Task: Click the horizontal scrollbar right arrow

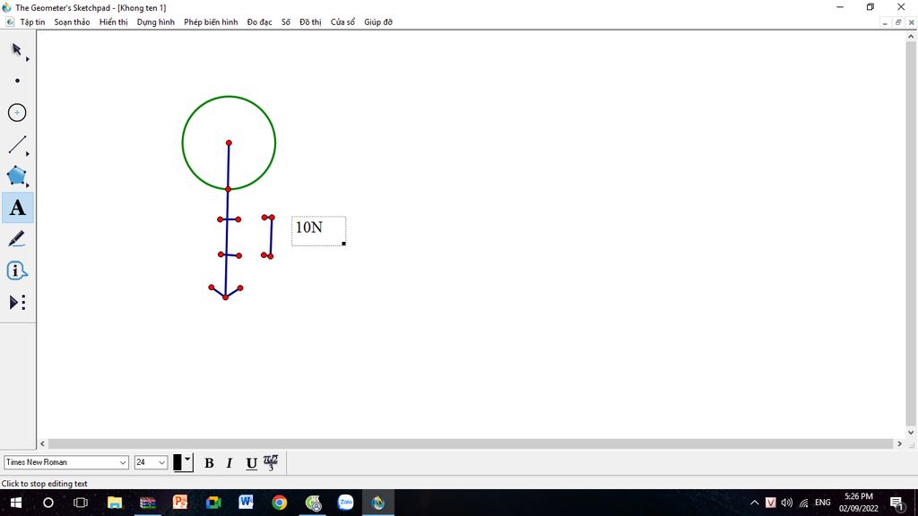Action: tap(899, 444)
